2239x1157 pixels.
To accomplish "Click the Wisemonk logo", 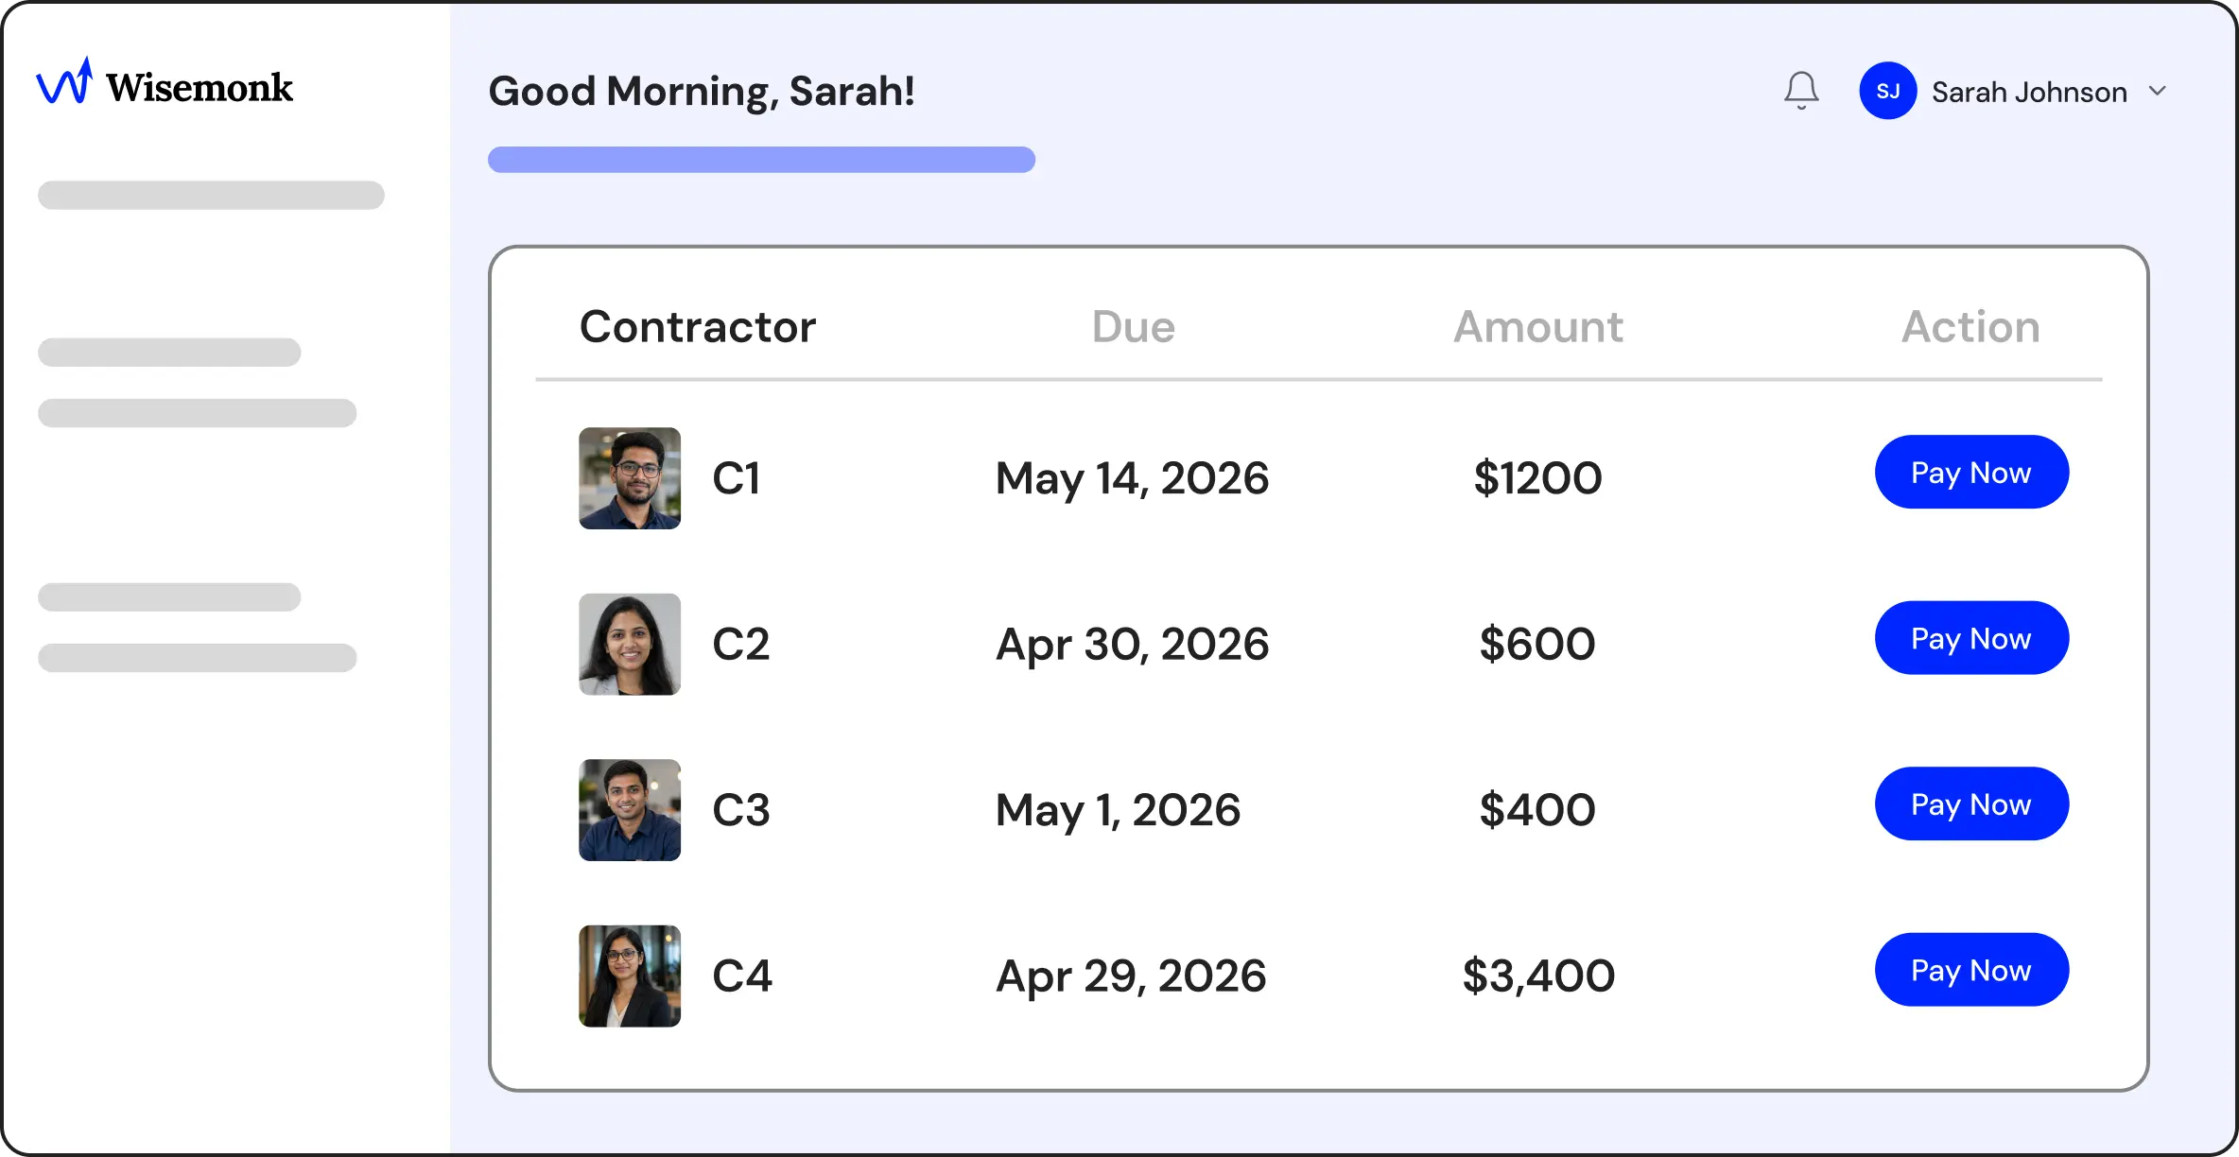I will tap(165, 83).
